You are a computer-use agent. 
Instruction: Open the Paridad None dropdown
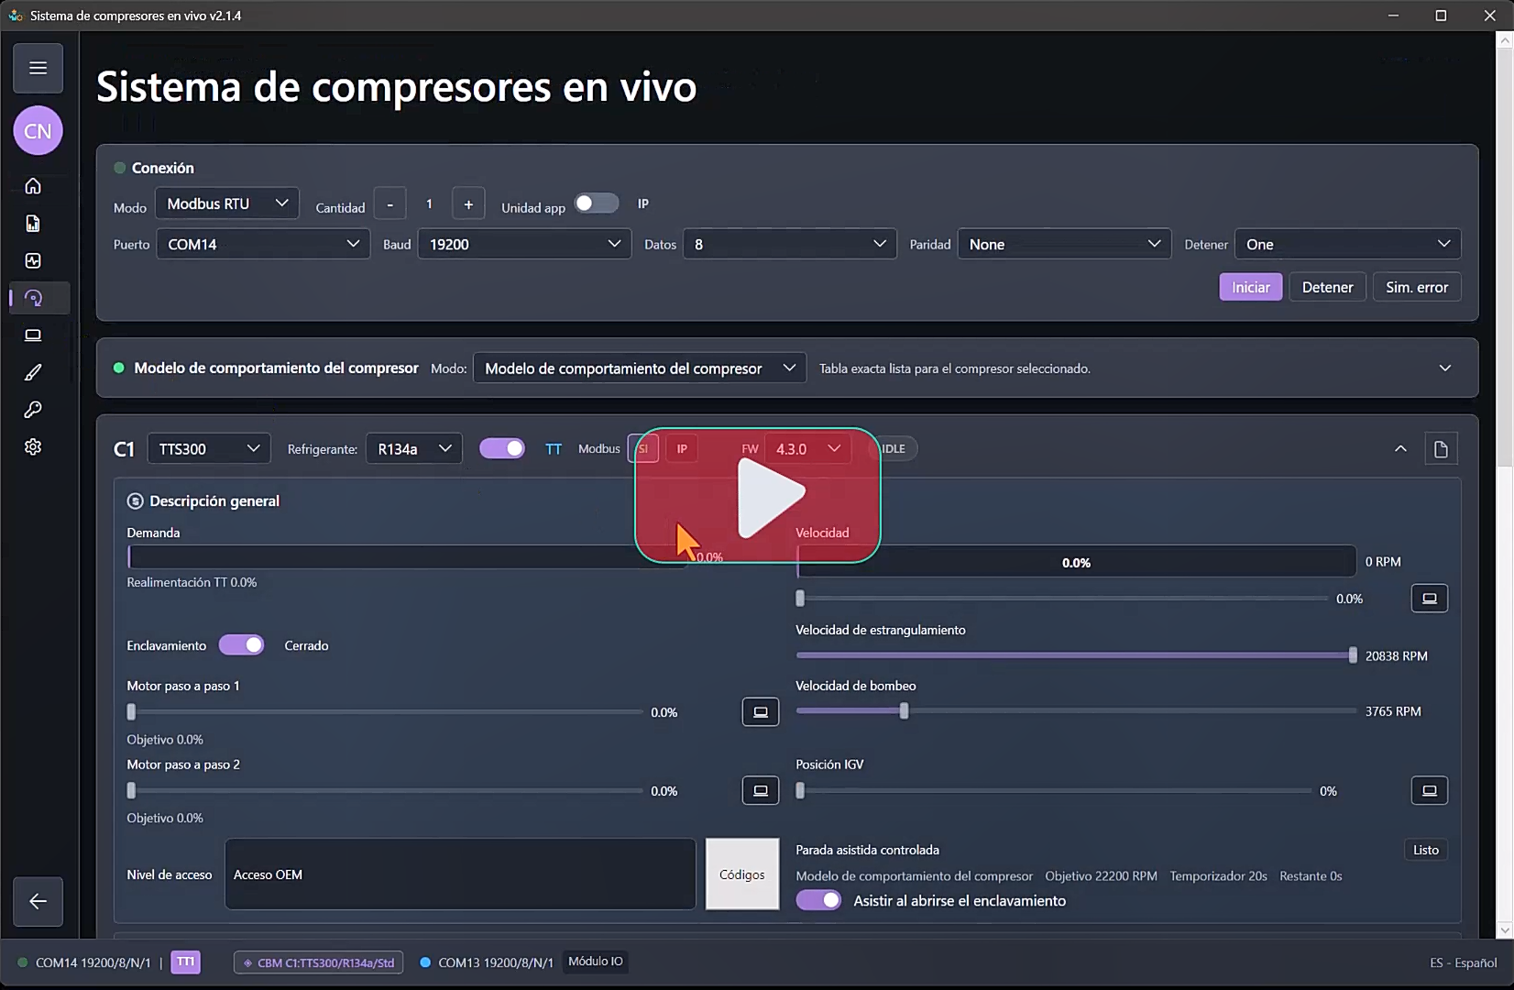coord(1064,244)
